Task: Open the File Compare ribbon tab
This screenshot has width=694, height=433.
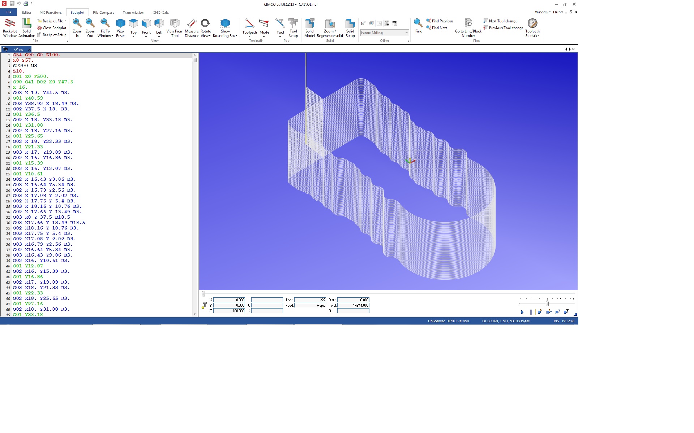Action: pos(103,12)
